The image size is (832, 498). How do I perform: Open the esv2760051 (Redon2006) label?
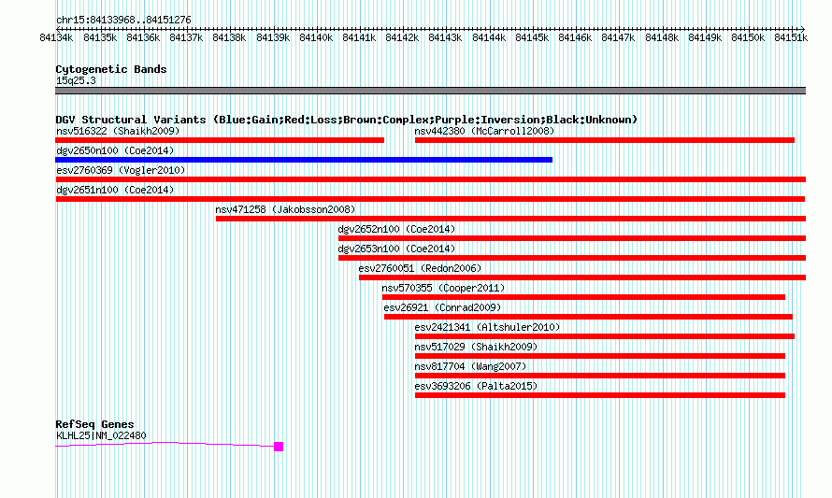coord(420,268)
